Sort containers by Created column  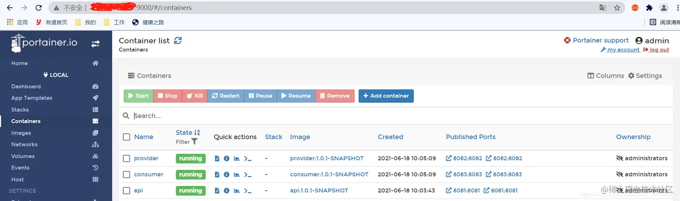[390, 137]
